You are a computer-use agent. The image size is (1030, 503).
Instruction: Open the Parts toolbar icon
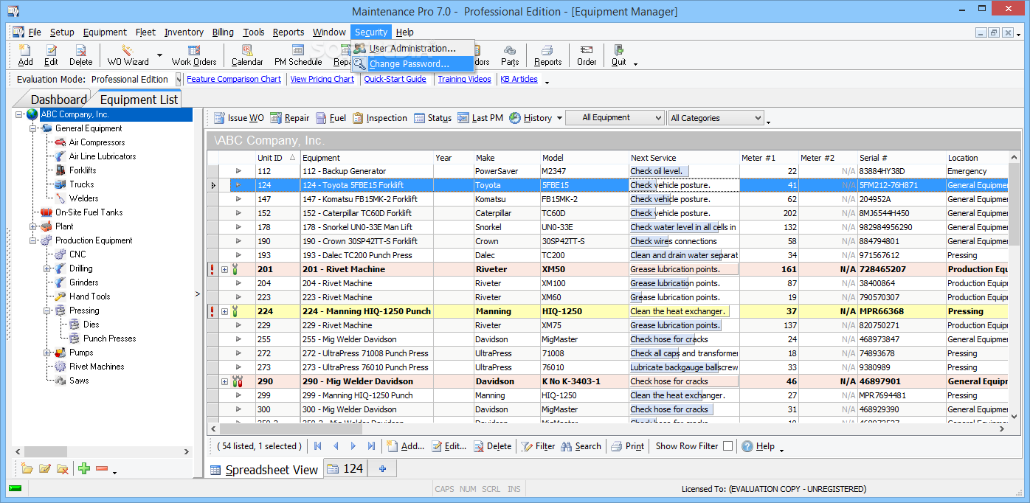pyautogui.click(x=510, y=55)
